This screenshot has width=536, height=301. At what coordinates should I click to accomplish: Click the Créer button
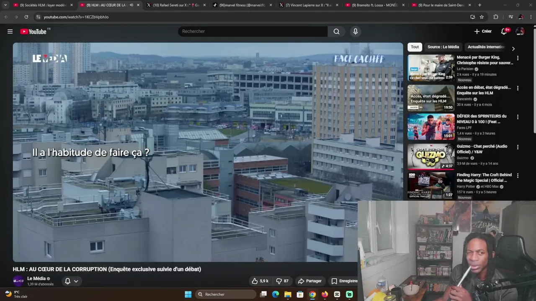click(483, 31)
